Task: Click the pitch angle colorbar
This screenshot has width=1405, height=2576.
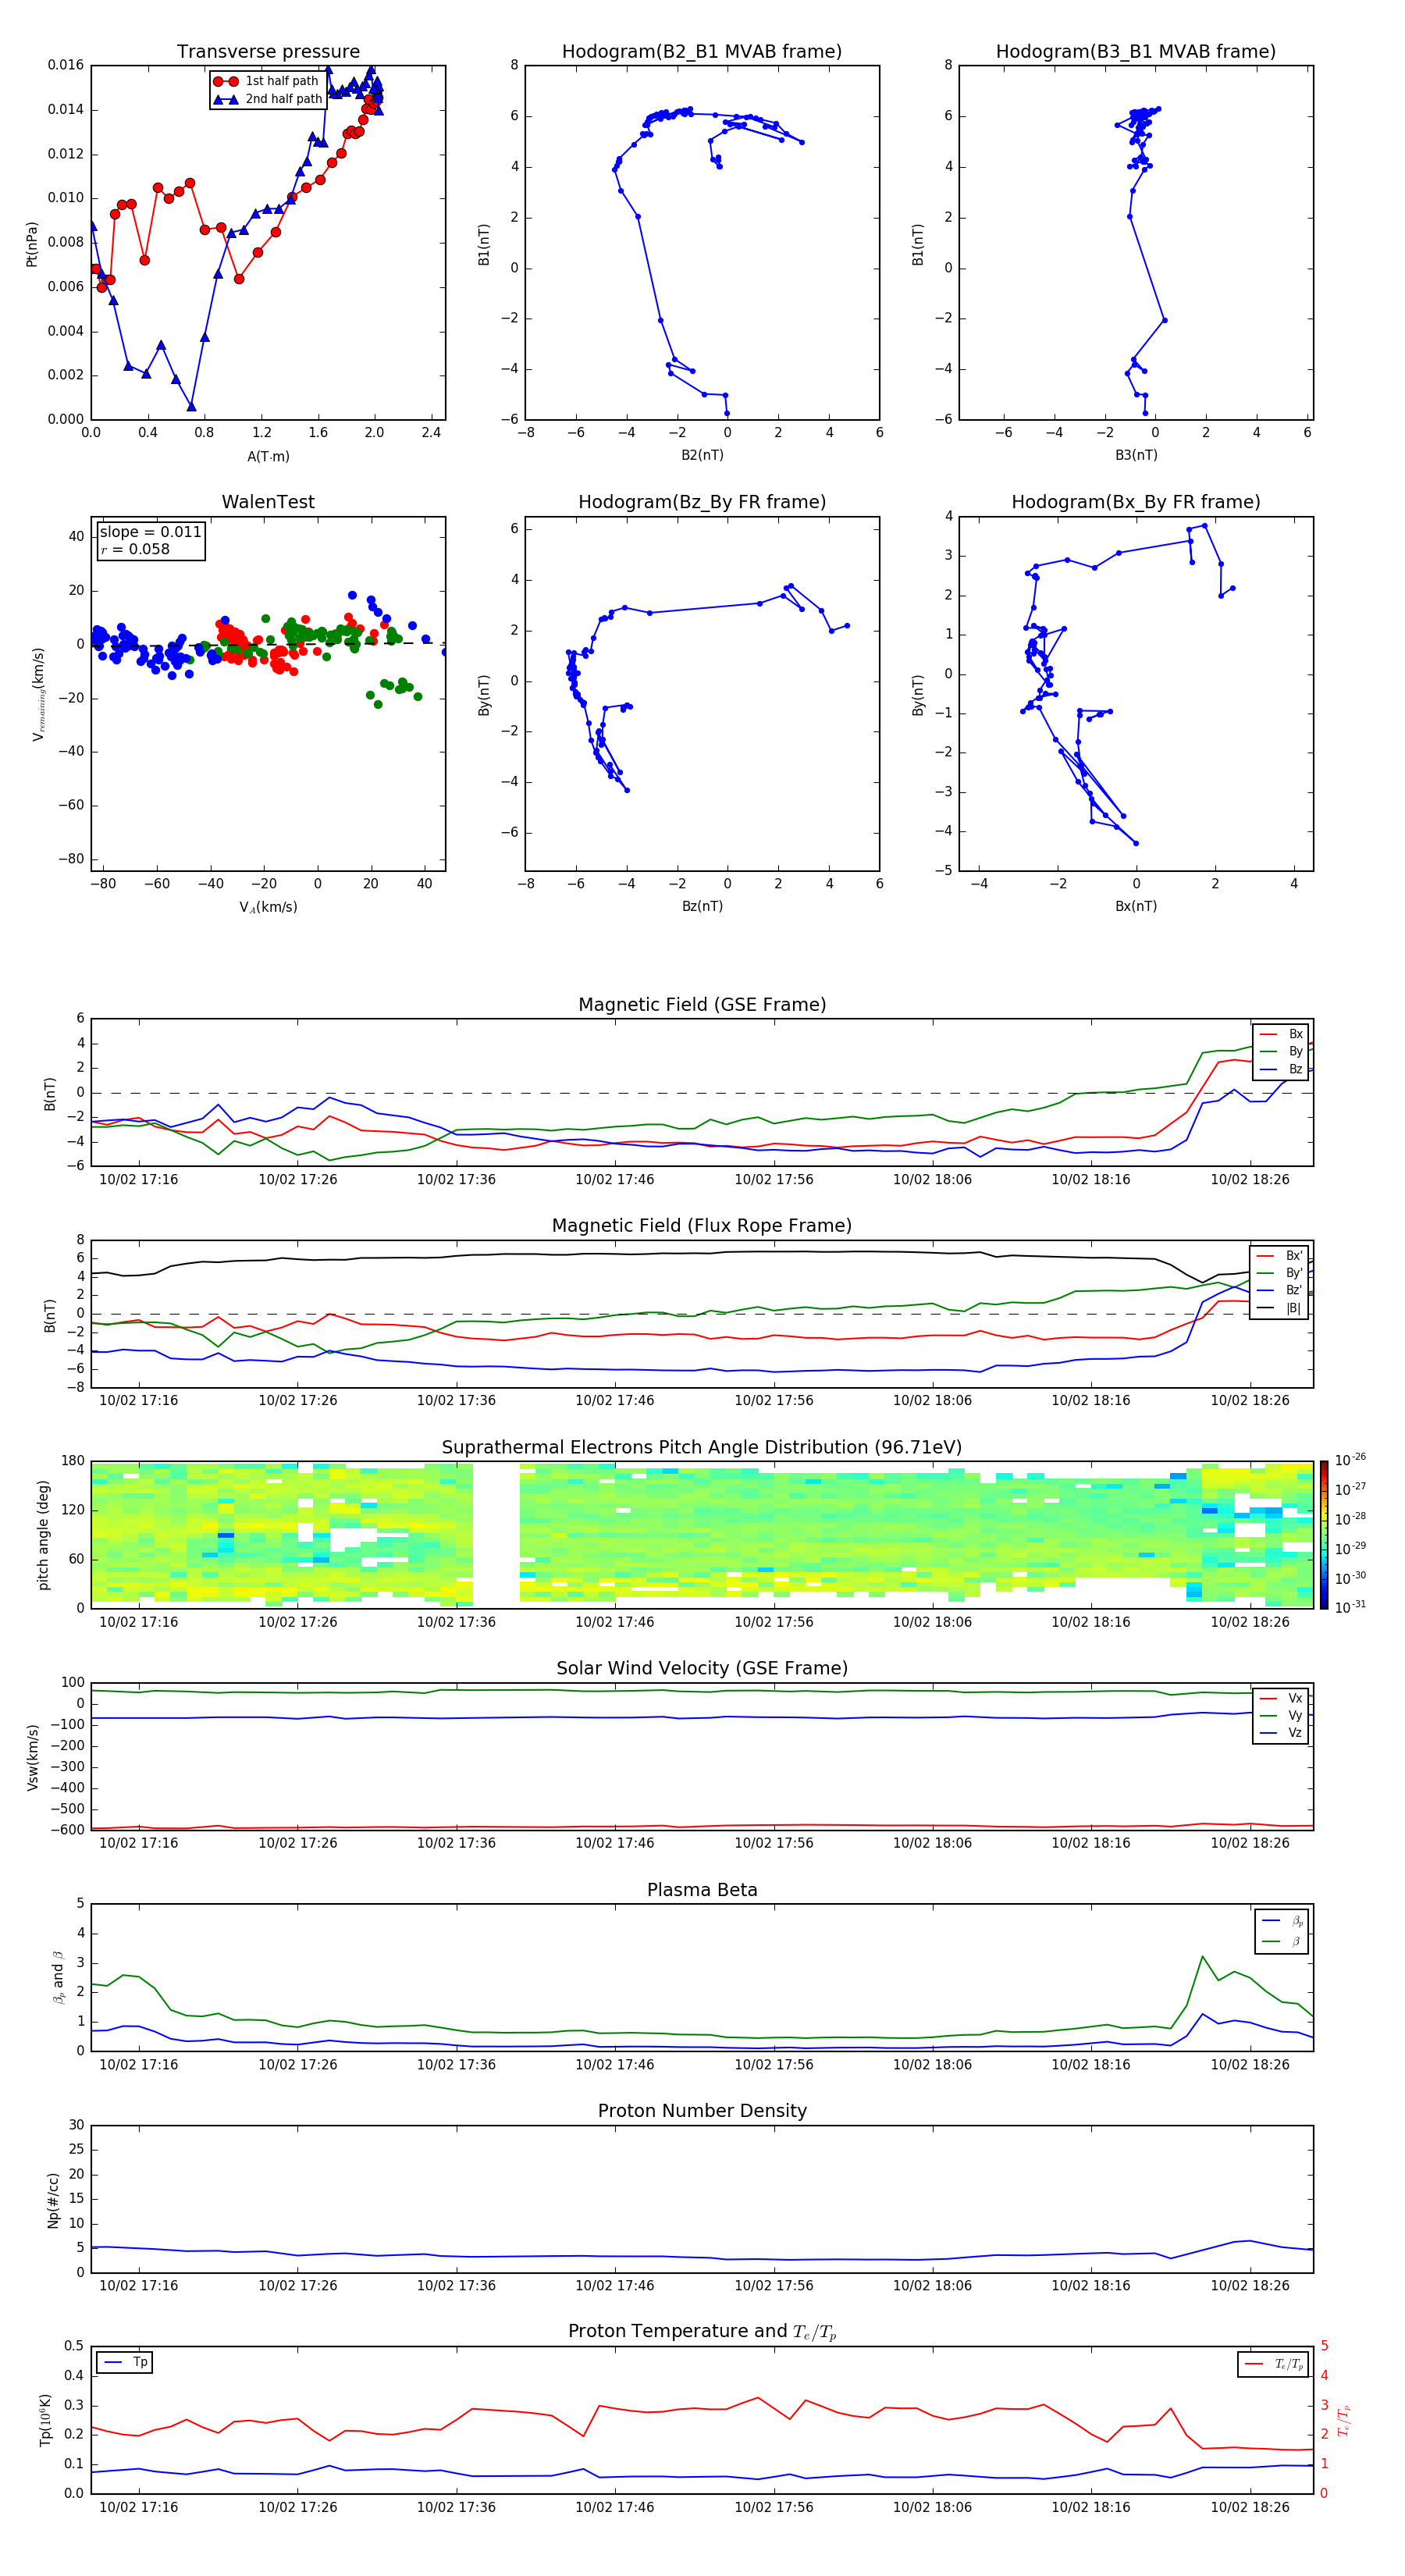Action: coord(1324,1535)
